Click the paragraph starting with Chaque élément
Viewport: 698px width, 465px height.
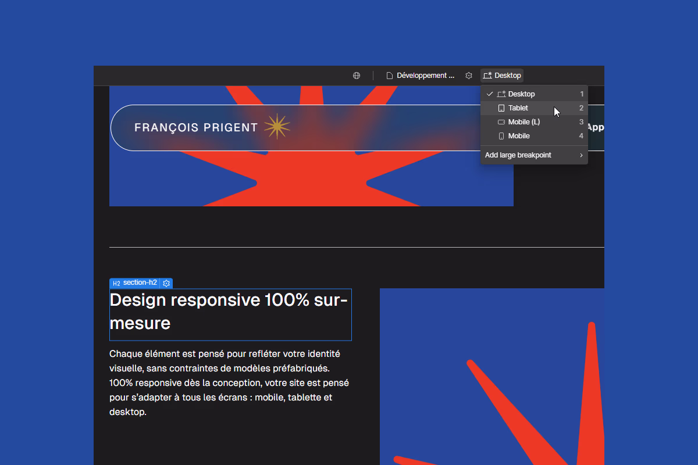coord(229,382)
